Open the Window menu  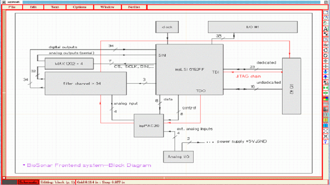tap(107, 7)
